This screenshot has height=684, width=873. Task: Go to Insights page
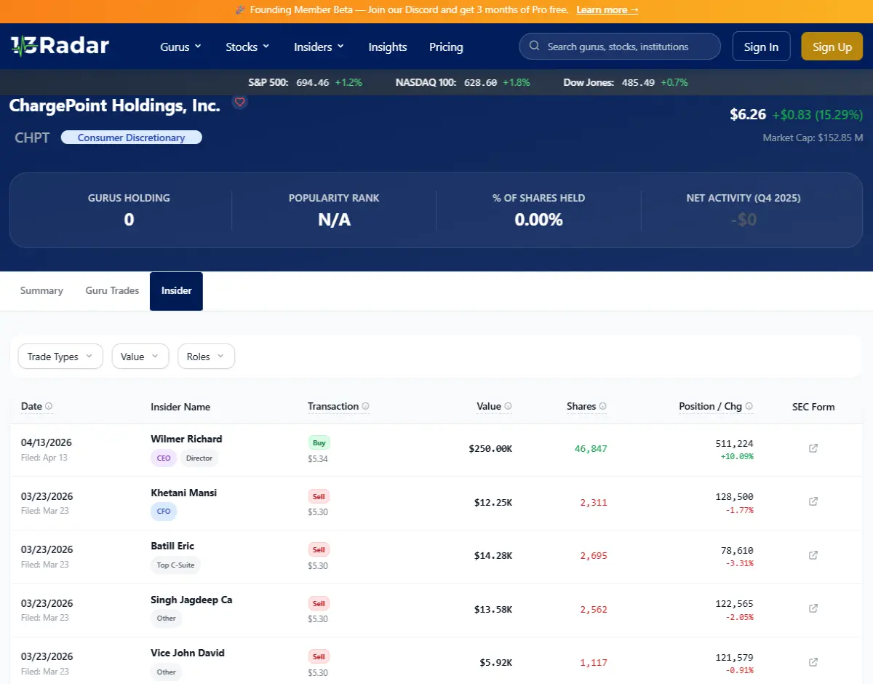coord(388,47)
